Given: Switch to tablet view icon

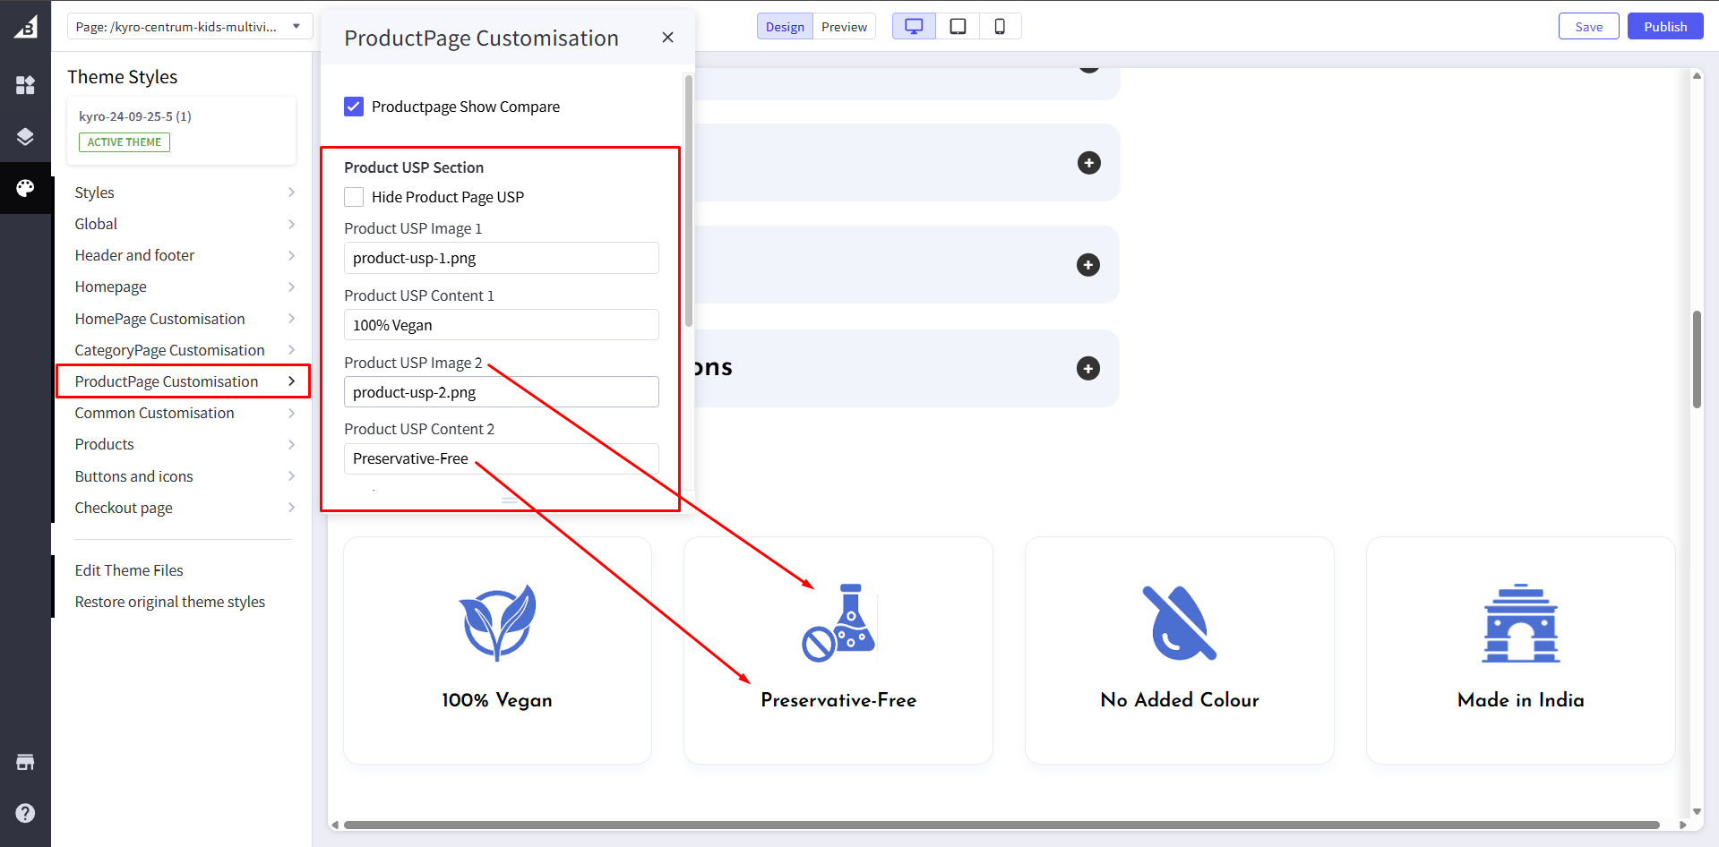Looking at the screenshot, I should (958, 27).
